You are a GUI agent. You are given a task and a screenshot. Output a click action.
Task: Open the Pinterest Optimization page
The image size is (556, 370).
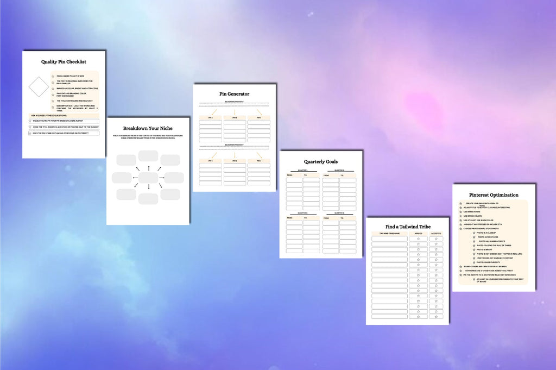coord(494,237)
